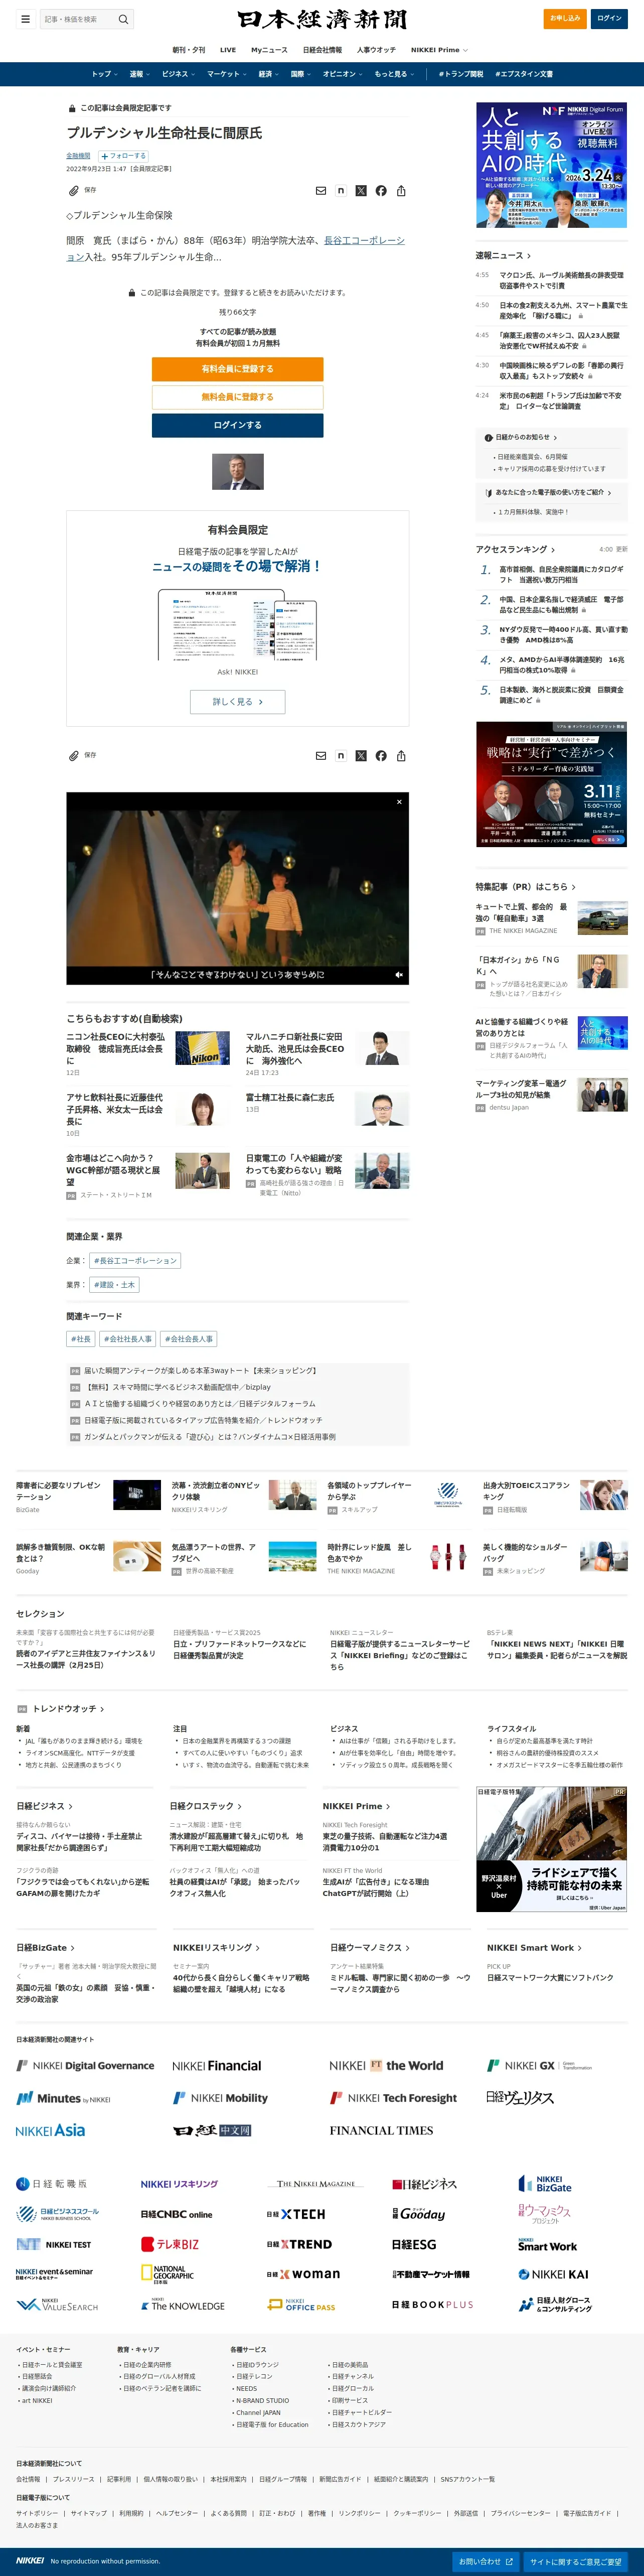Screen dimensions: 644x2576
Task: Share on X icon under the headline
Action: coord(361,190)
